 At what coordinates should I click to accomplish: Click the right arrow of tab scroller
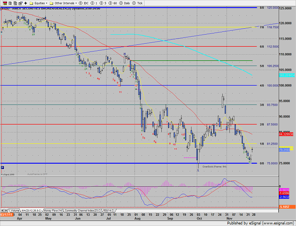pyautogui.click(x=6, y=210)
